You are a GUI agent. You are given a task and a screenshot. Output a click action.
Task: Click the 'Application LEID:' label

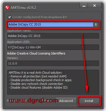point(19,42)
